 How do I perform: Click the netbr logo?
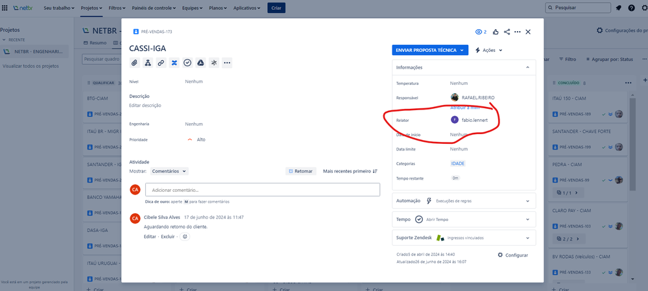[x=23, y=8]
